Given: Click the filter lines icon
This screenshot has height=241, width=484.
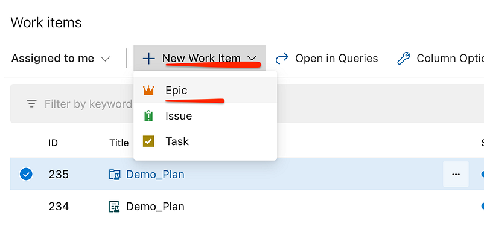Looking at the screenshot, I should click(x=31, y=104).
